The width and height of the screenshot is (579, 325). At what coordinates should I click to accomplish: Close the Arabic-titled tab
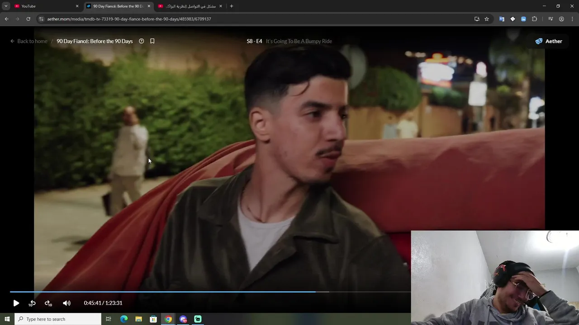point(221,6)
